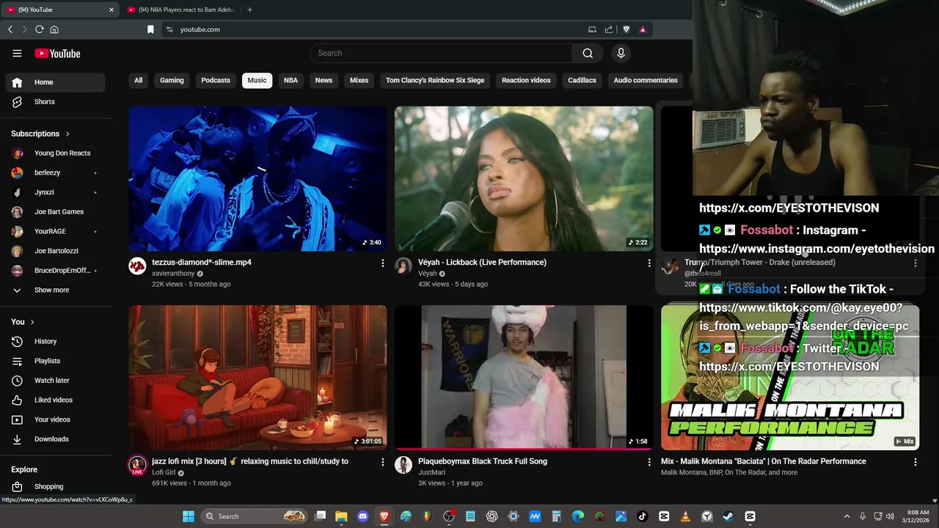
Task: Open Shorts from the sidebar
Action: click(55, 102)
